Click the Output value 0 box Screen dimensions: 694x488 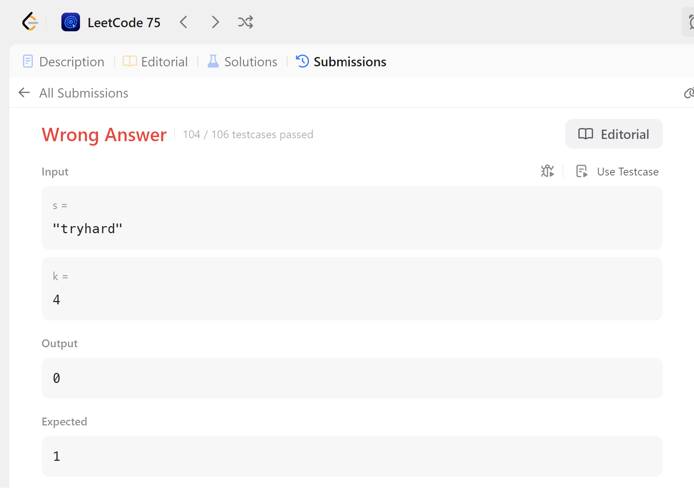[x=352, y=378]
